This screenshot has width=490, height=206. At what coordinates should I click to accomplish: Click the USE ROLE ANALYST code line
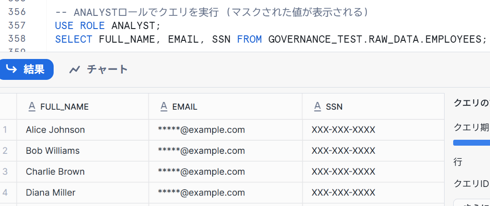(107, 25)
